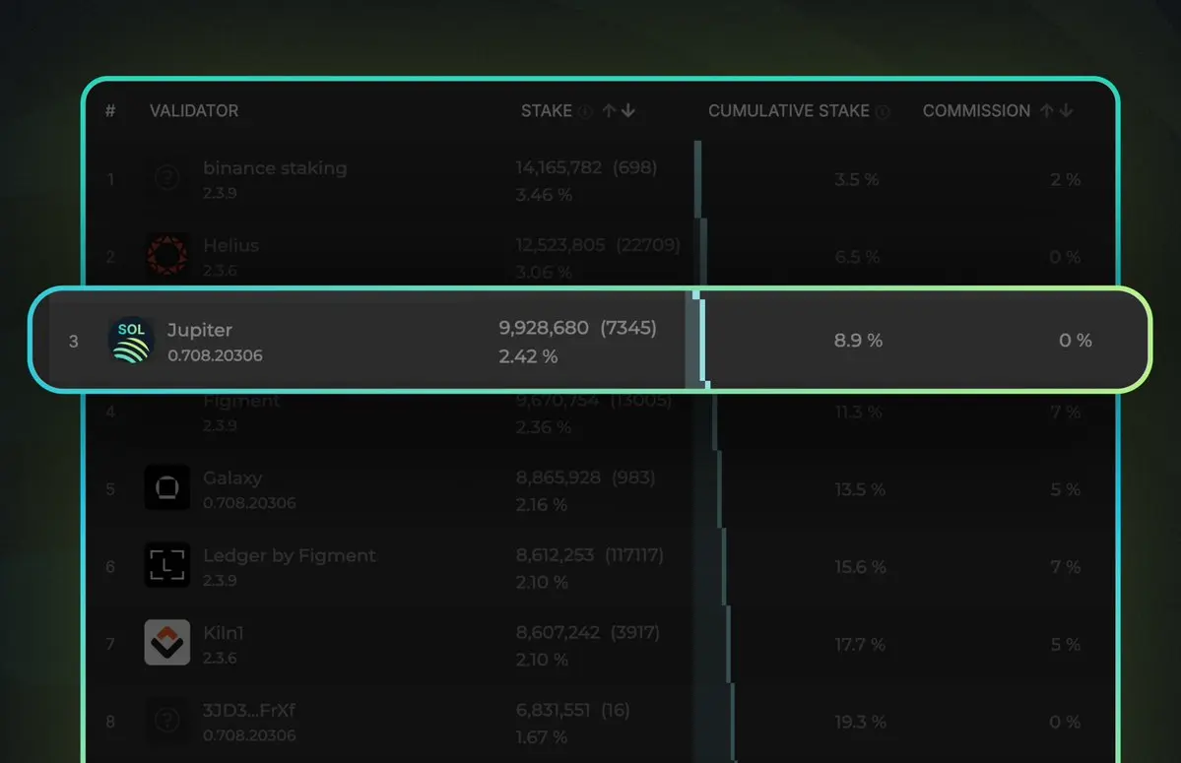
Task: Open the Galaxy validator
Action: [x=232, y=477]
